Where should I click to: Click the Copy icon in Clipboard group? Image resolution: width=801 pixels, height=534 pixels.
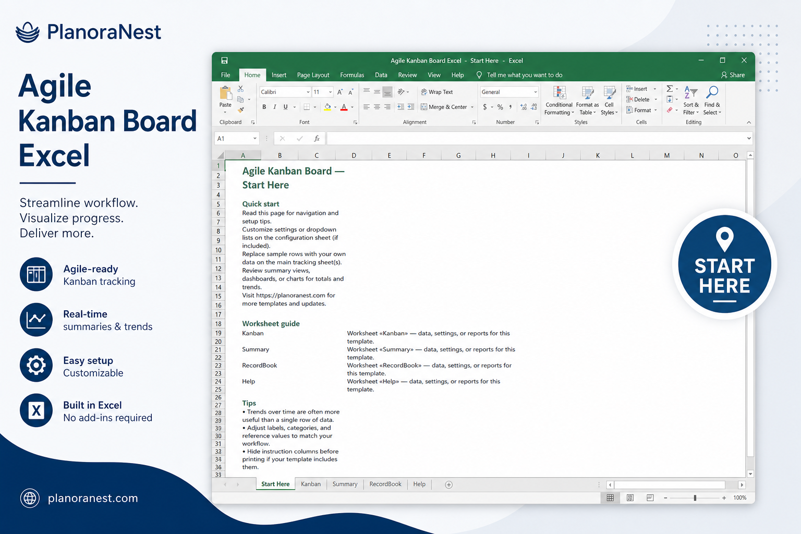[240, 99]
